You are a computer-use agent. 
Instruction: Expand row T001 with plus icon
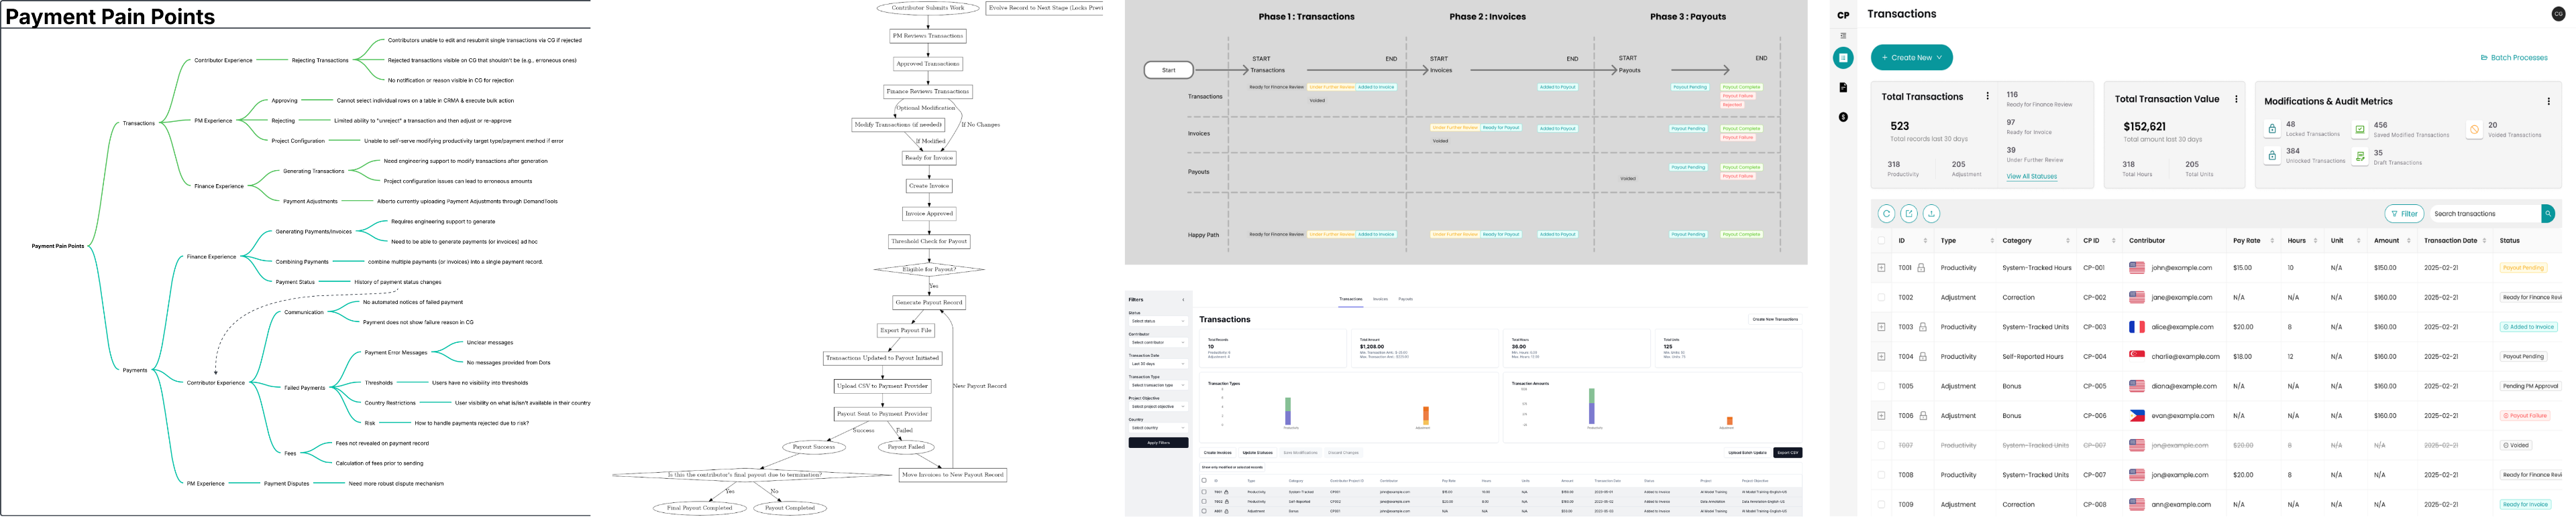click(x=1881, y=267)
